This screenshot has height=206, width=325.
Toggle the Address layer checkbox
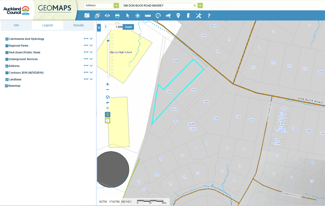pos(7,66)
